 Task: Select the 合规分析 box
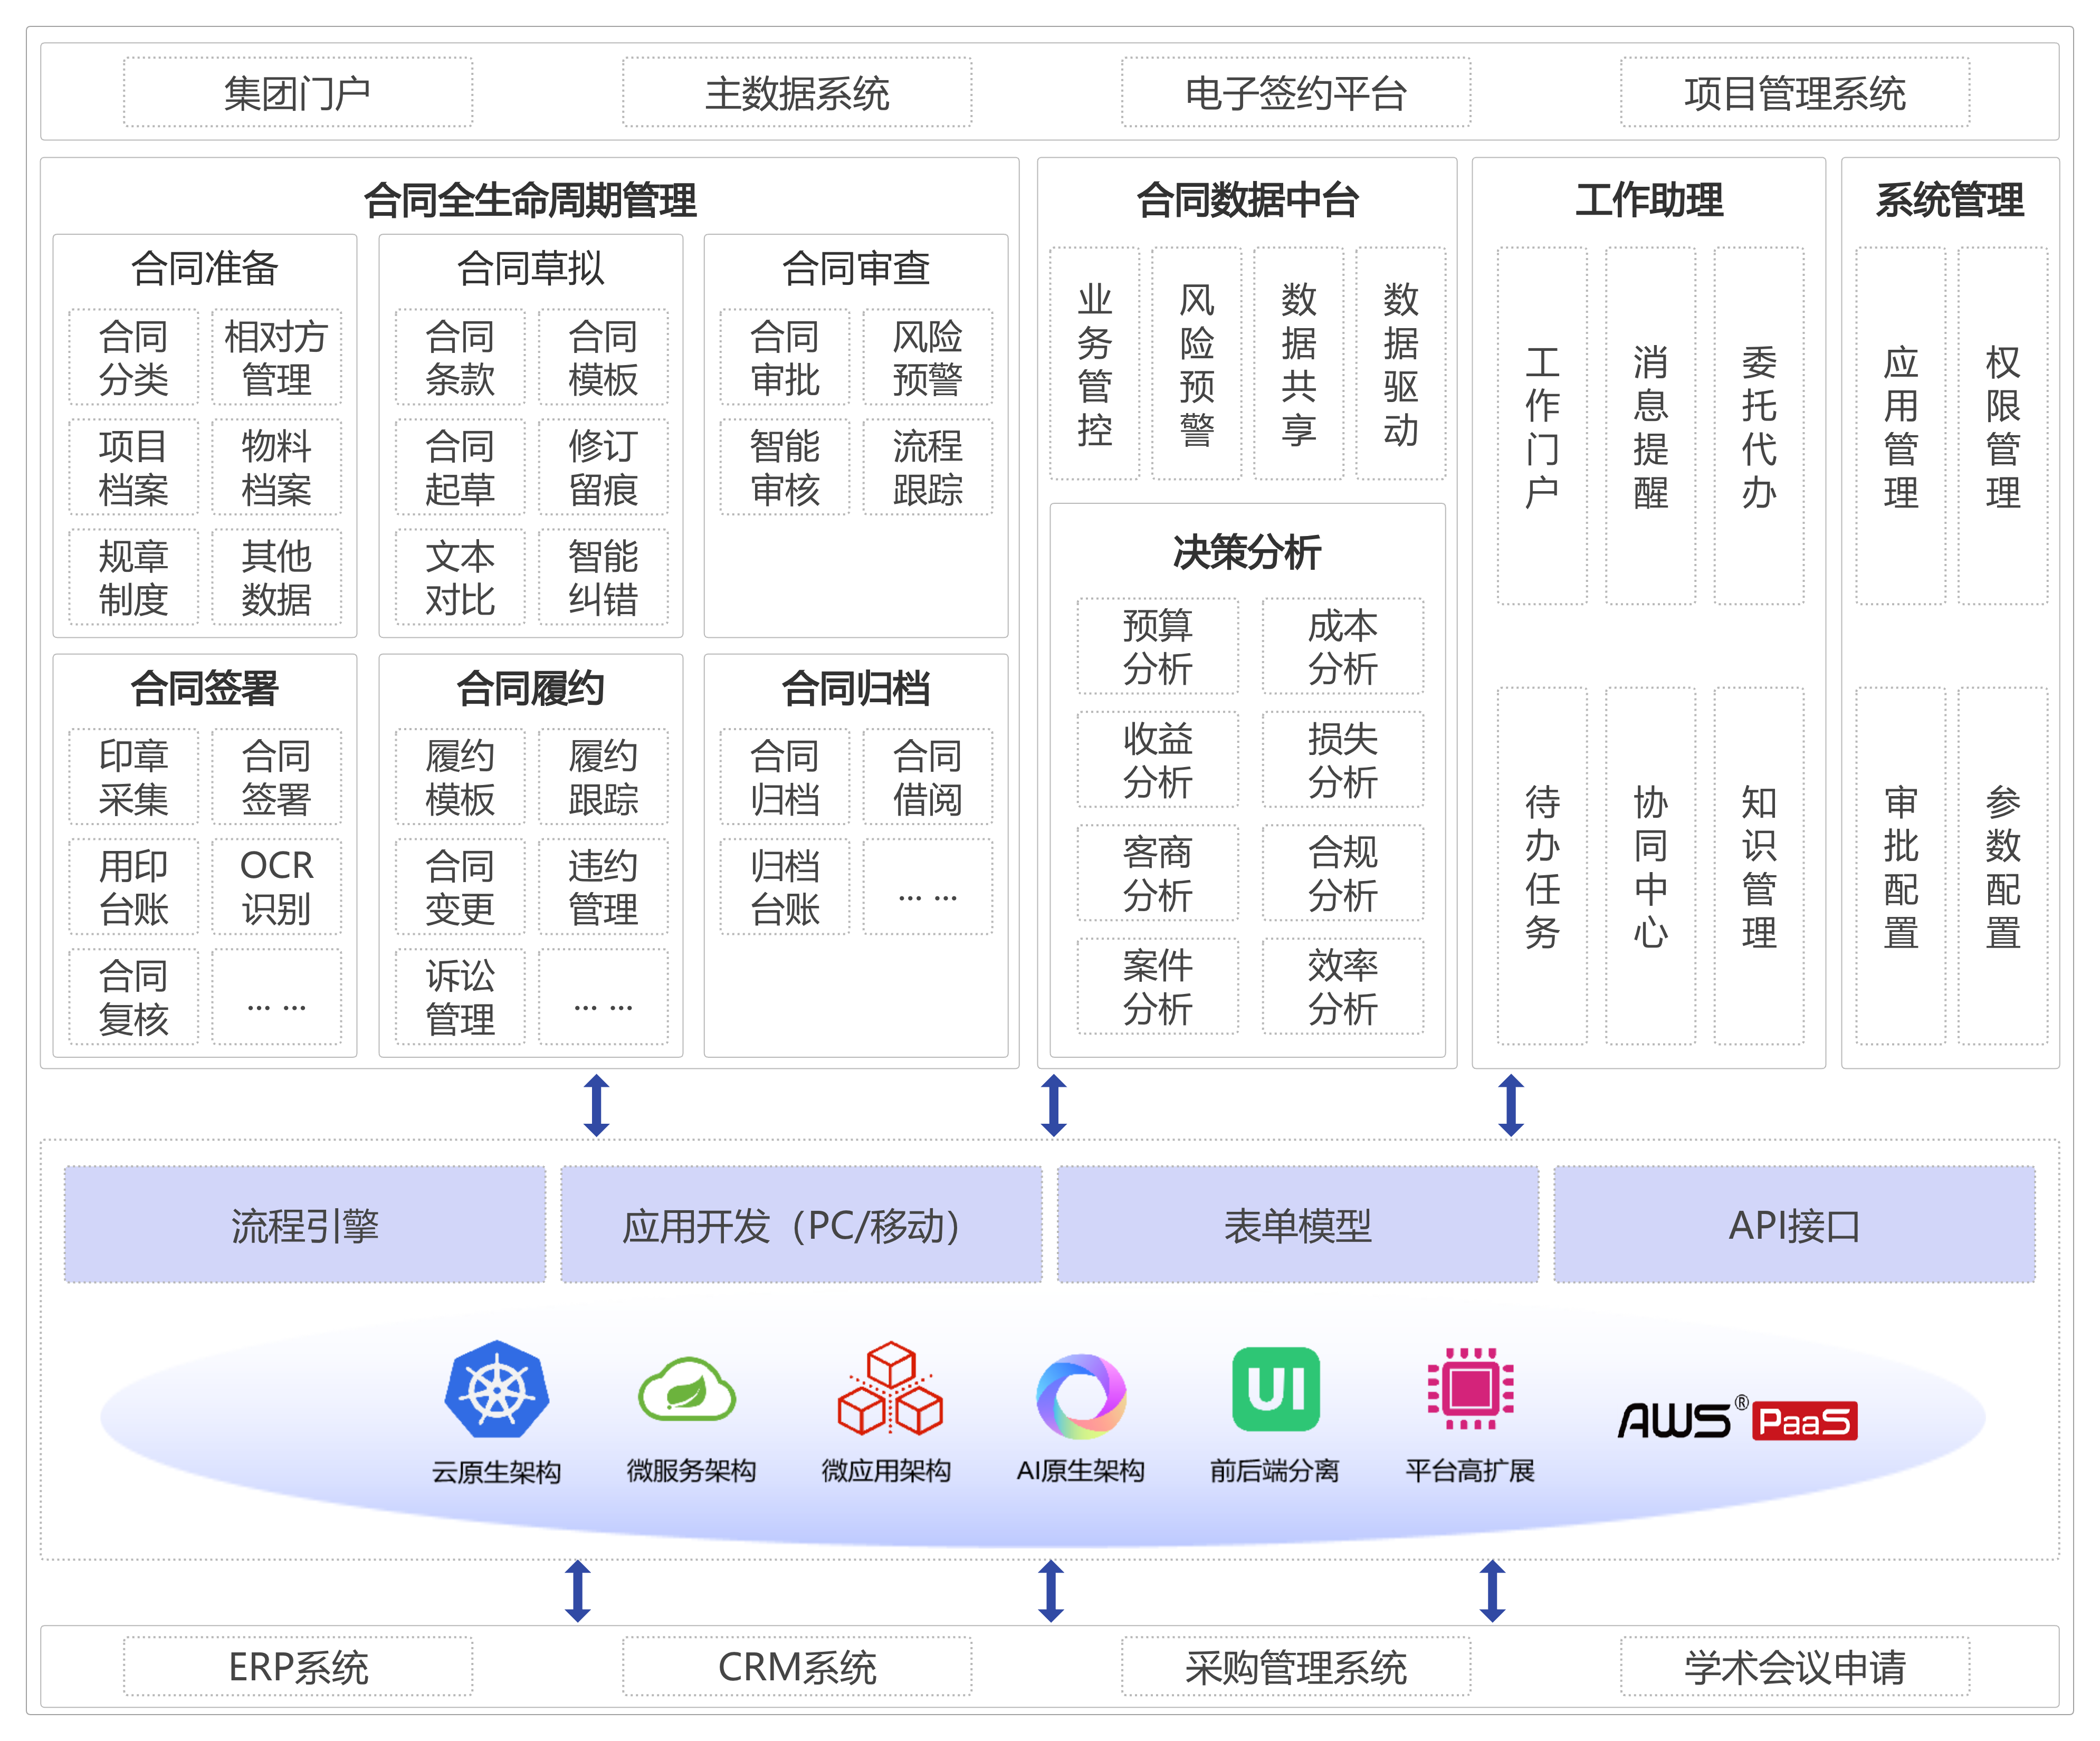tap(1343, 873)
